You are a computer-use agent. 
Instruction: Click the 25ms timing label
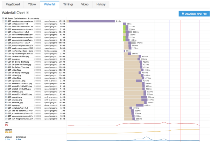pyautogui.click(x=128, y=51)
